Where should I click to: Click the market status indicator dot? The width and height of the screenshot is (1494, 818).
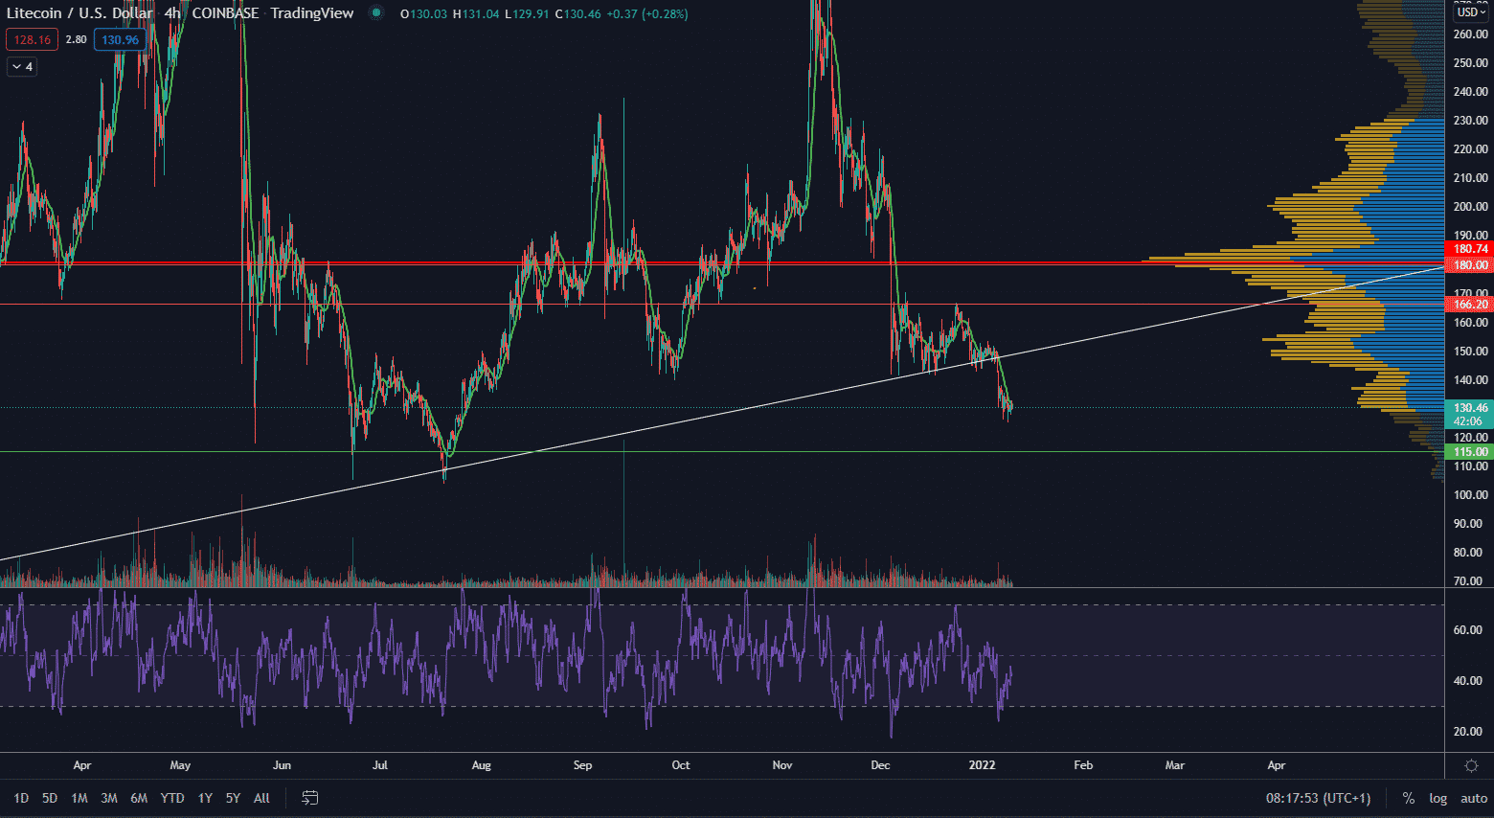tap(377, 13)
